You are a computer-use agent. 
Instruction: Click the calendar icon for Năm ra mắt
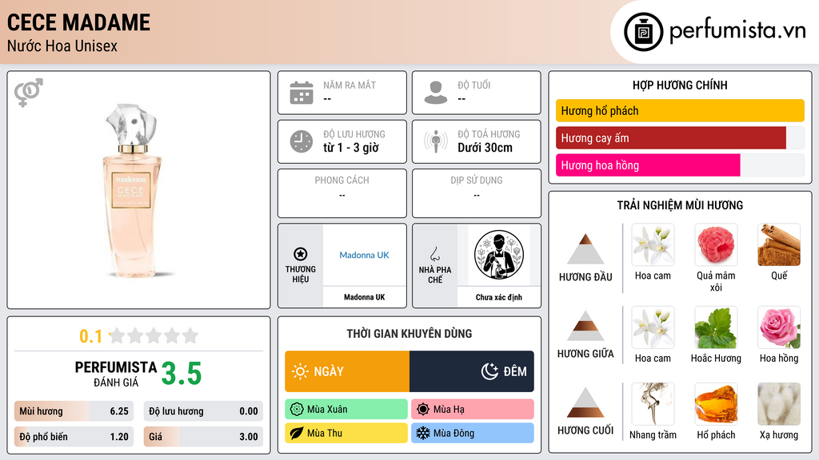[302, 93]
